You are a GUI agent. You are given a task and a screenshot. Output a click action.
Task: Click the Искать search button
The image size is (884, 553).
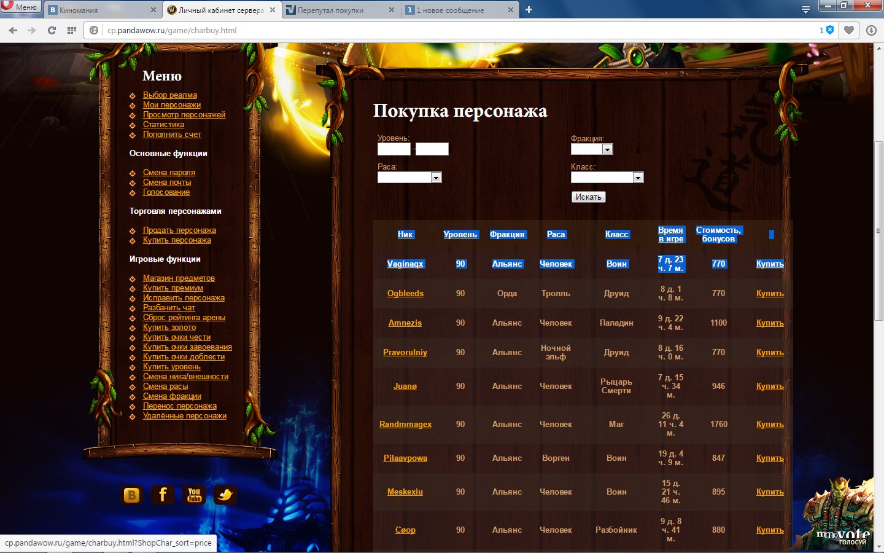(589, 197)
